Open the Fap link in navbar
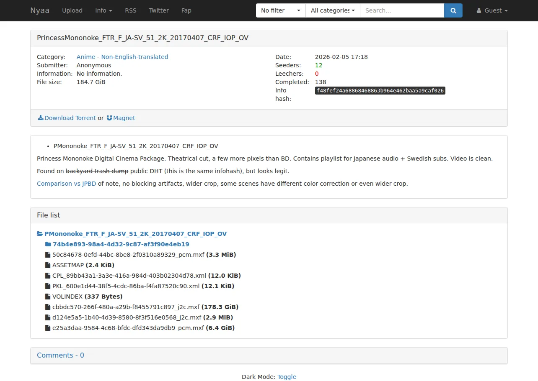The image size is (538, 381). (x=186, y=10)
